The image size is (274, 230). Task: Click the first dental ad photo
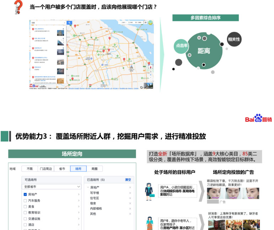coord(216,225)
